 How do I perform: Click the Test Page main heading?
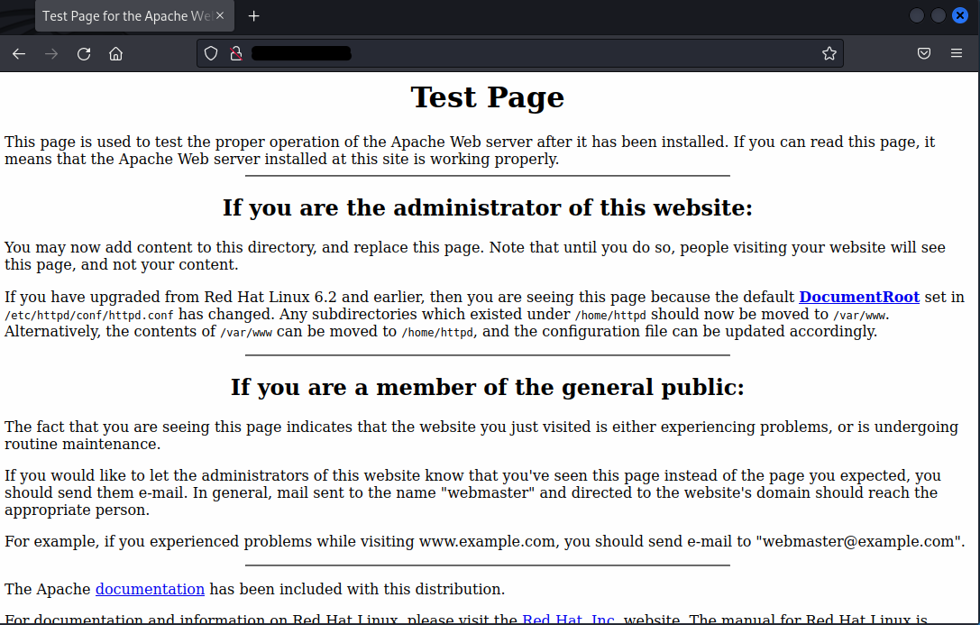point(487,97)
